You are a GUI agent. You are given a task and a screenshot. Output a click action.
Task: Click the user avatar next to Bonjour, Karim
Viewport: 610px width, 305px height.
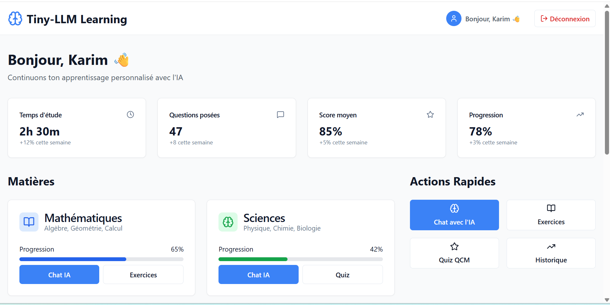tap(454, 18)
